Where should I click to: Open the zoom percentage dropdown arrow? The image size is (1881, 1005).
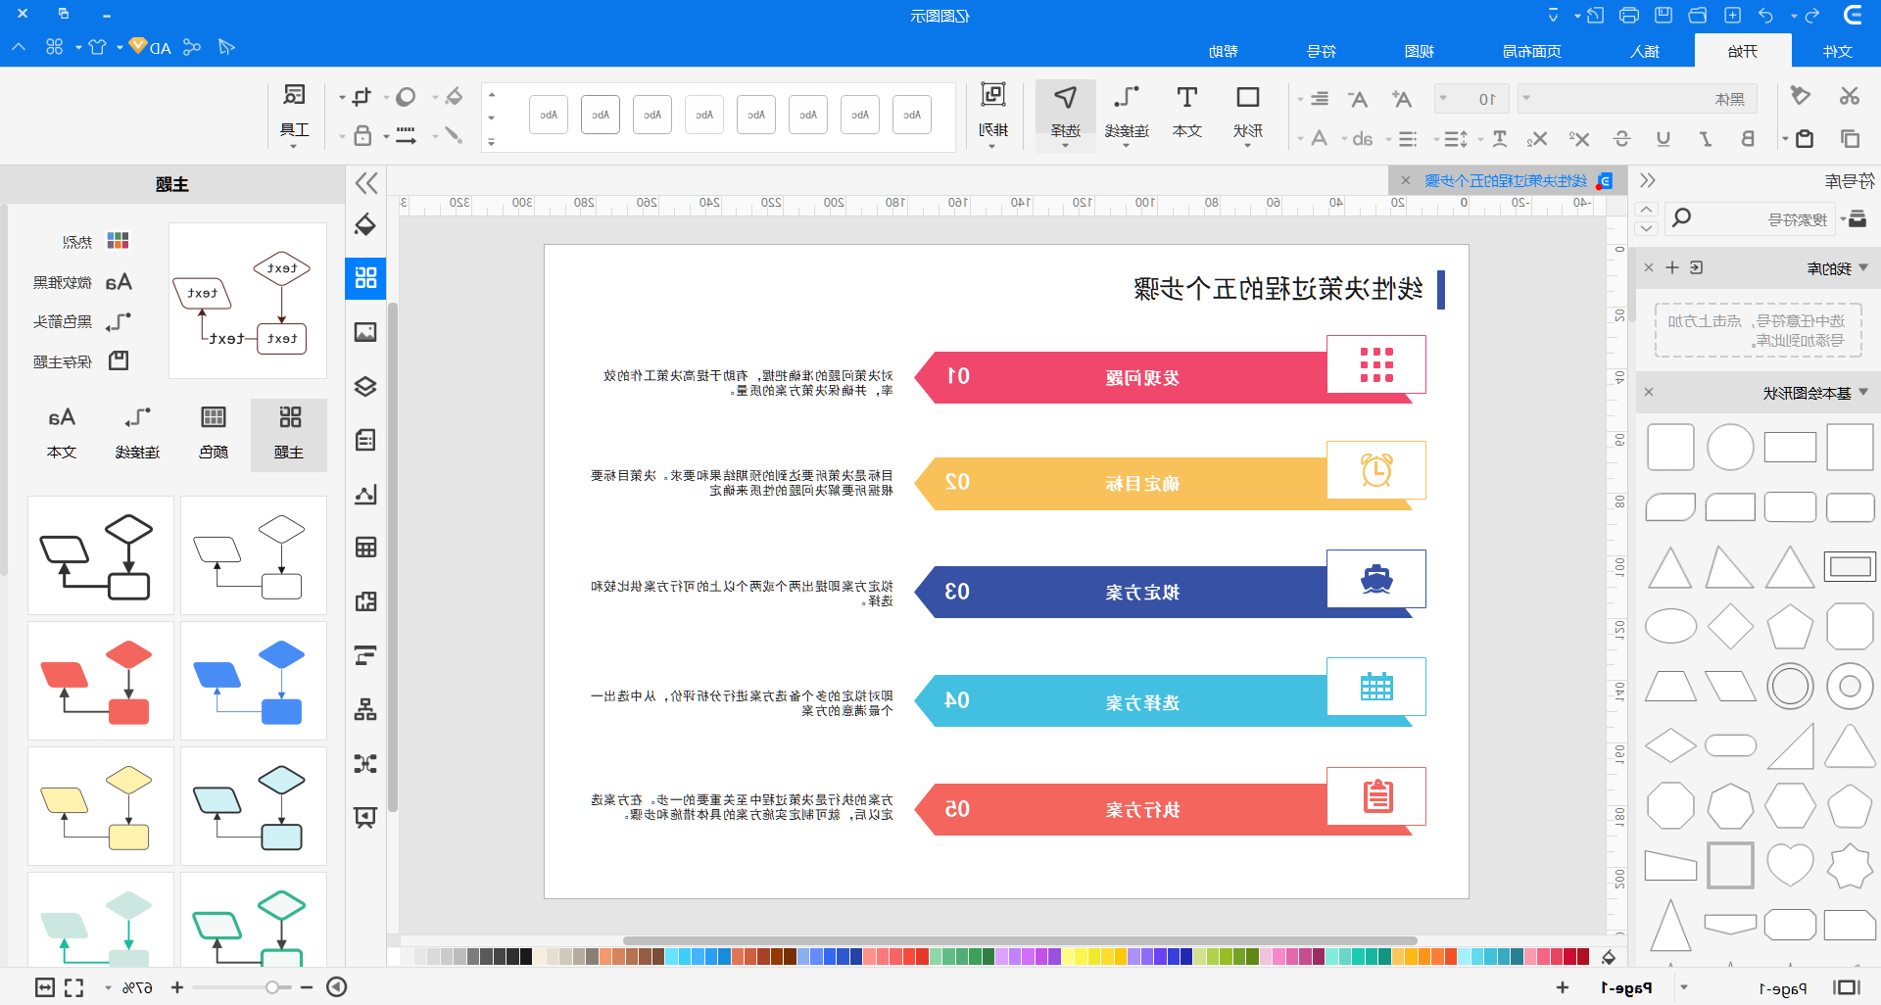[108, 987]
